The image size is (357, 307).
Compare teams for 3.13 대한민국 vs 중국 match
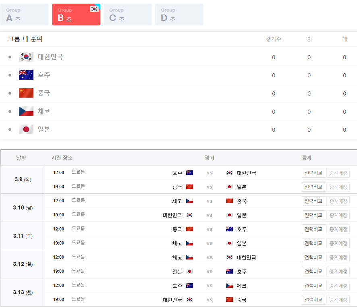(313, 300)
